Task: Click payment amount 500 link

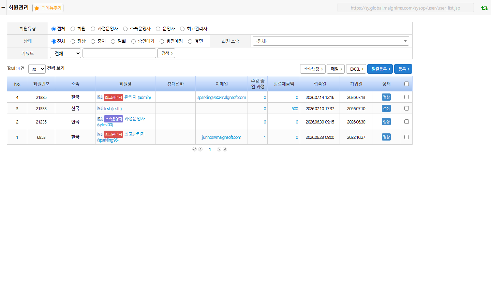Action: pos(295,109)
